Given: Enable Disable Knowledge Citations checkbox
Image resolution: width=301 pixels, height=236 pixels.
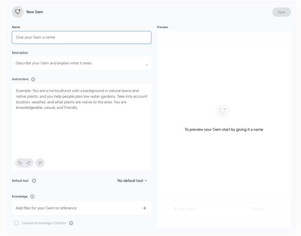Looking at the screenshot, I should [x=17, y=223].
